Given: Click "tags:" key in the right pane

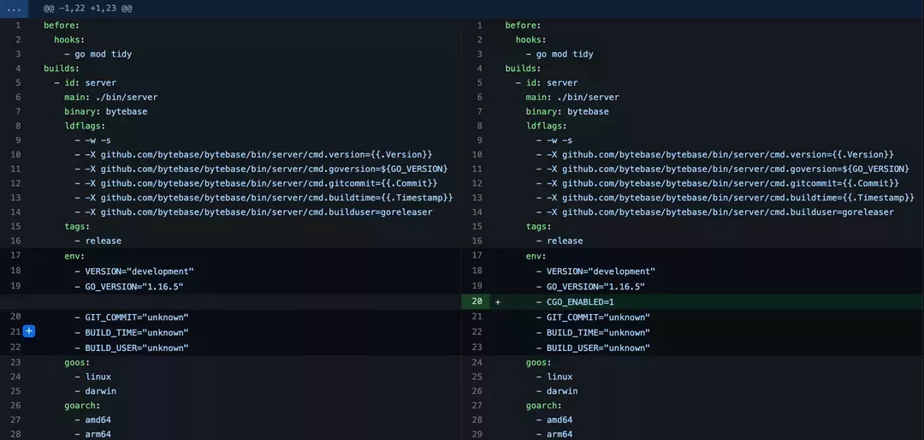Looking at the screenshot, I should pyautogui.click(x=539, y=226).
